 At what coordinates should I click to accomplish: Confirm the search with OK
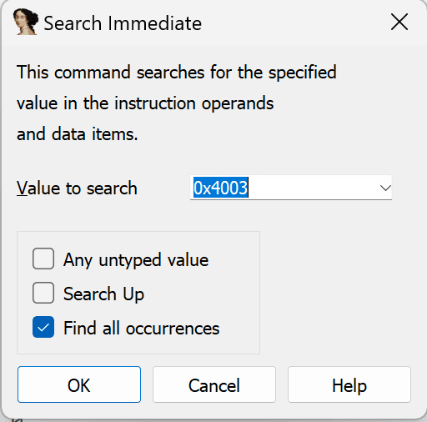click(x=79, y=384)
